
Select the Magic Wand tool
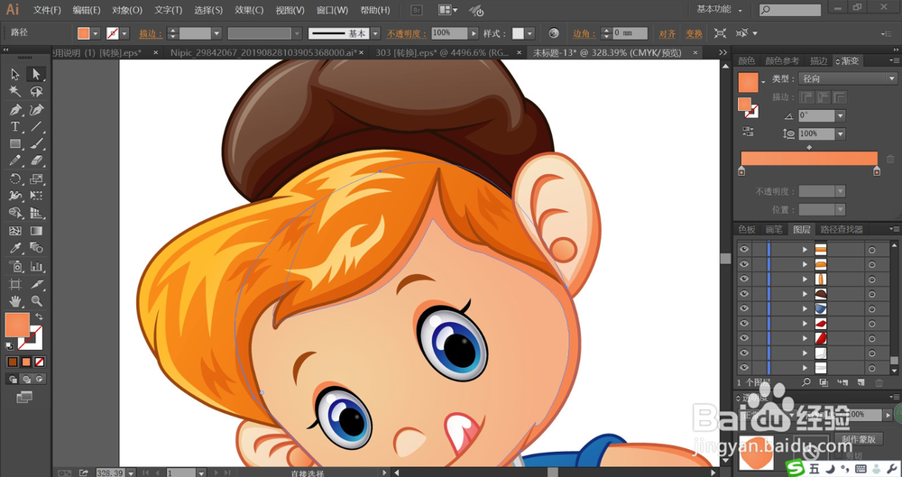15,91
